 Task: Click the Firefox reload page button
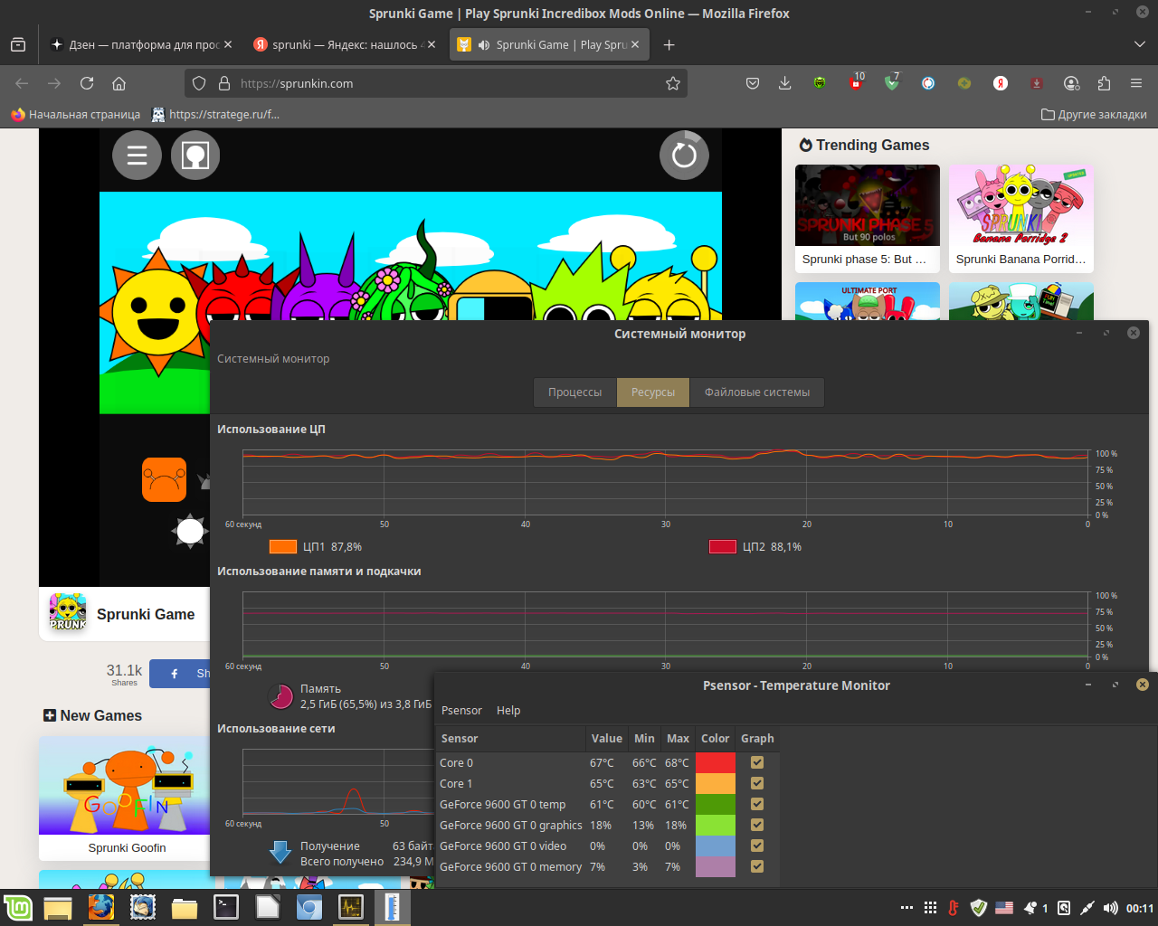click(87, 83)
